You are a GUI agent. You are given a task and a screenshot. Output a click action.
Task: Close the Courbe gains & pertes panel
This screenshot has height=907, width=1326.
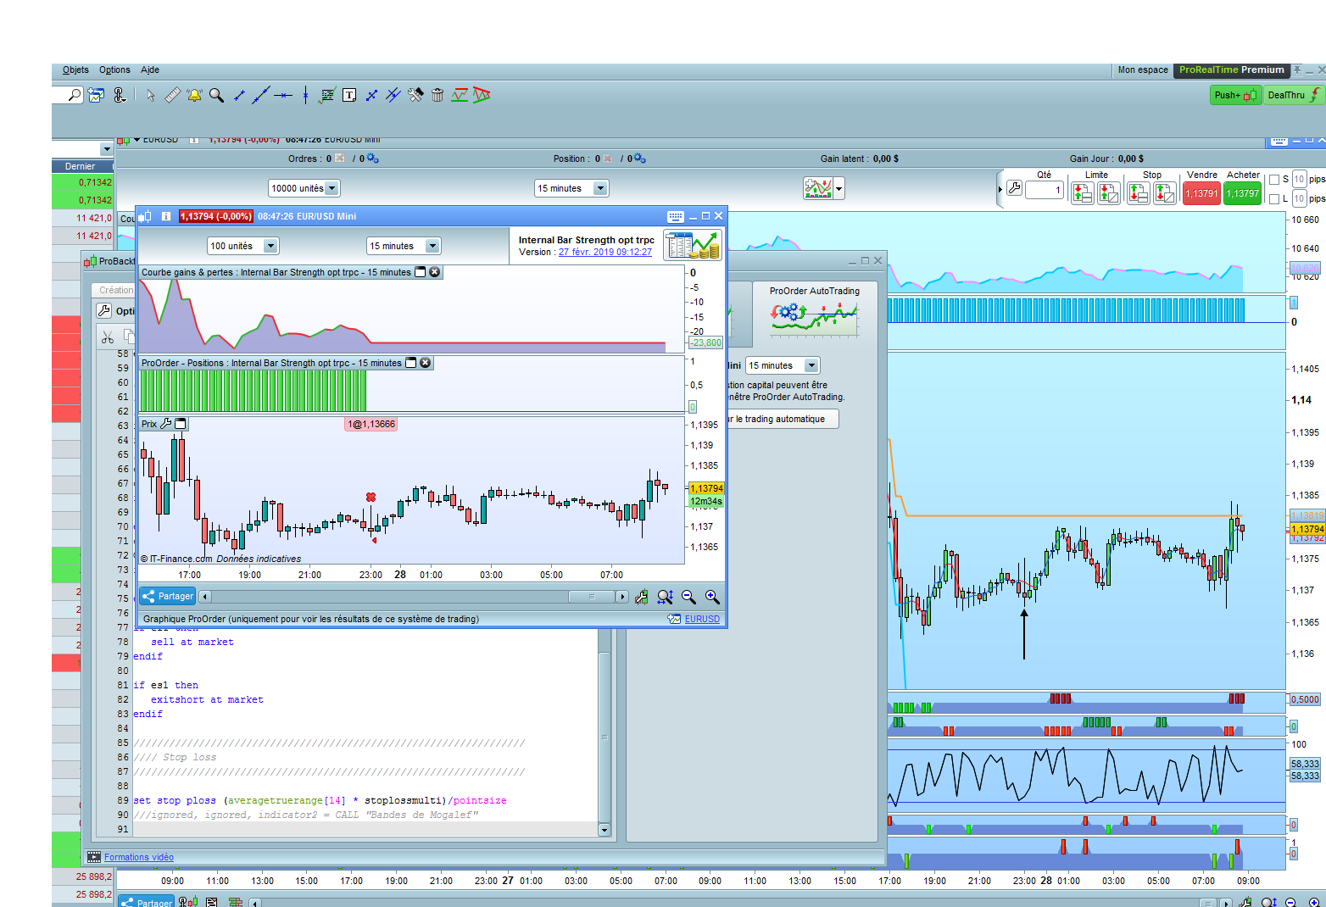[435, 272]
